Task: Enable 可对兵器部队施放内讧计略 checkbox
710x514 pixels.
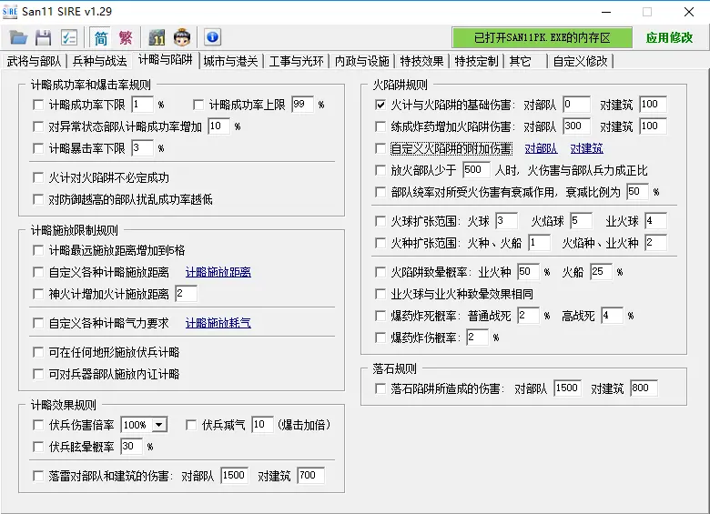Action: 38,374
